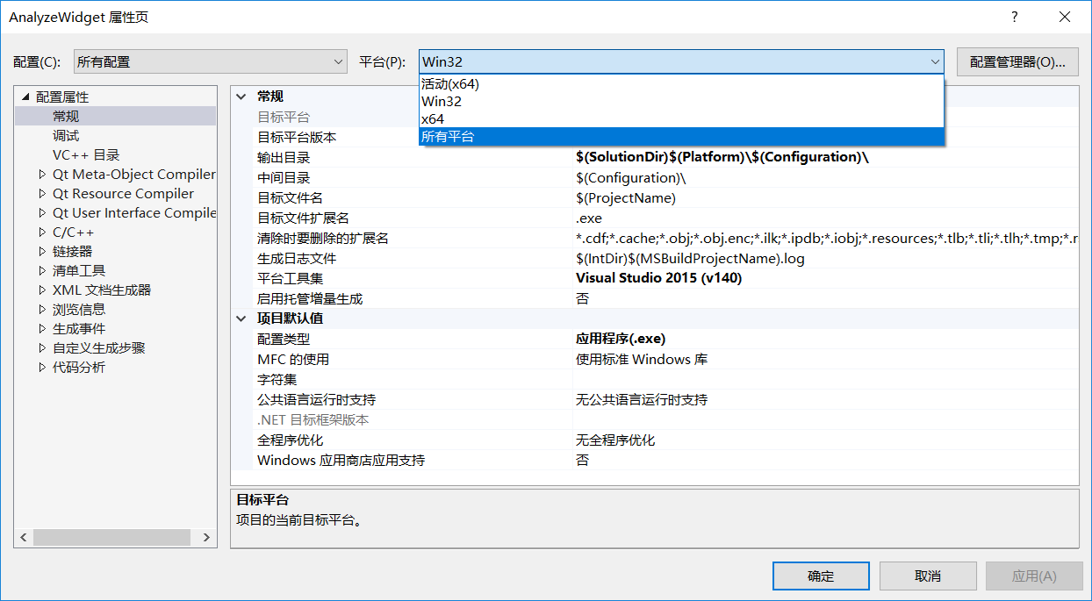Click the tree scrollbar right arrow
This screenshot has height=601, width=1092.
(x=206, y=537)
